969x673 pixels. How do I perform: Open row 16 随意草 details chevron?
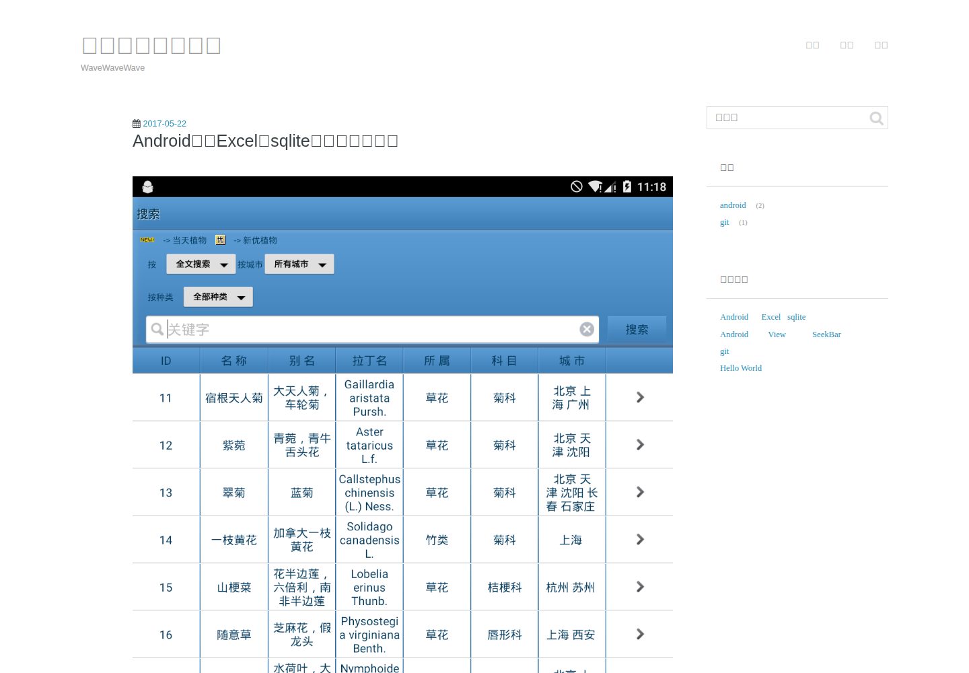point(640,635)
